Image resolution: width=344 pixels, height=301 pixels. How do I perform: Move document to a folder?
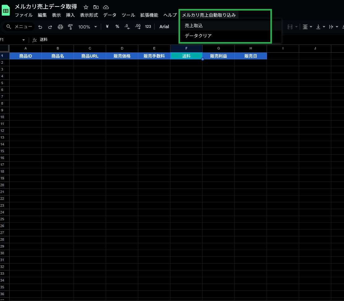[x=96, y=7]
